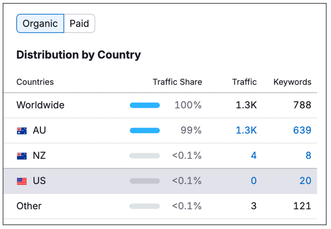Image resolution: width=331 pixels, height=229 pixels.
Task: Open NZ keywords count 8
Action: [308, 155]
